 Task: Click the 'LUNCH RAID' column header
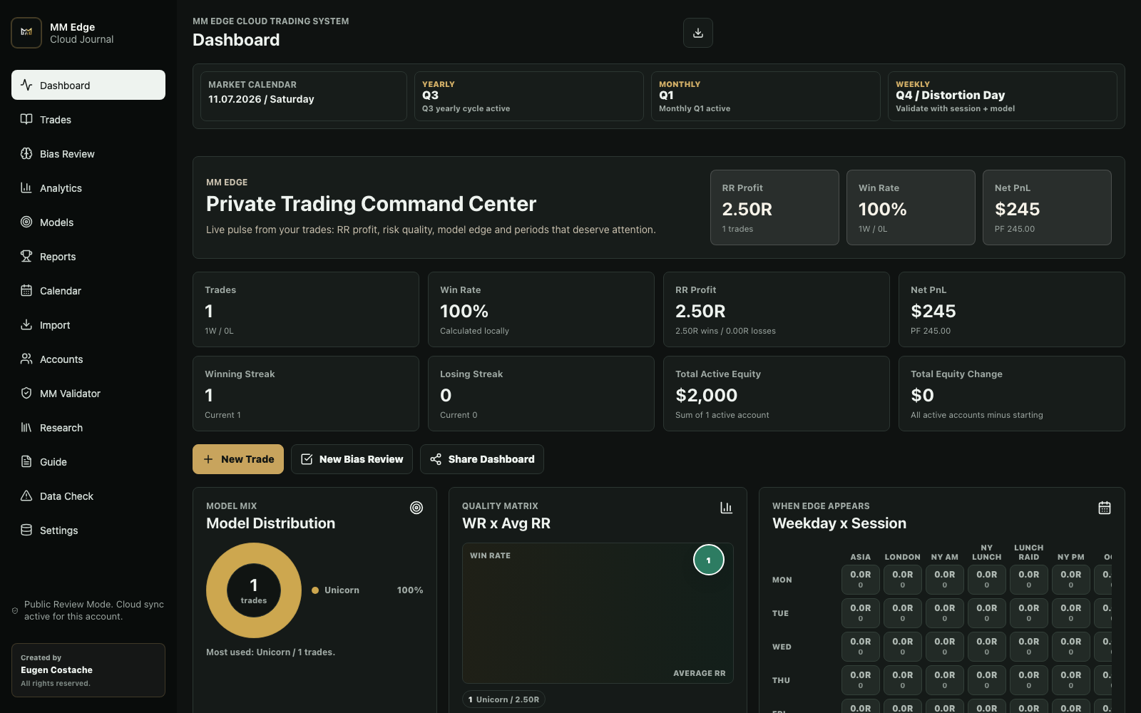pyautogui.click(x=1029, y=553)
